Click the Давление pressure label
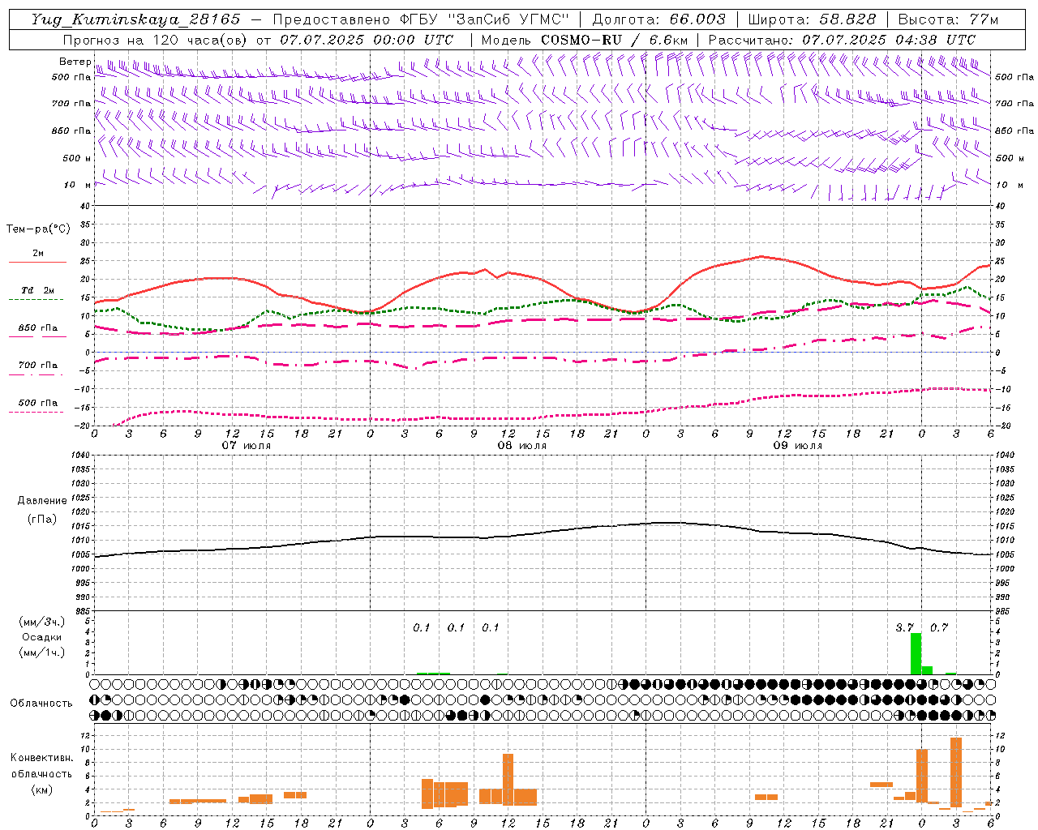1038x830 pixels. click(x=42, y=501)
